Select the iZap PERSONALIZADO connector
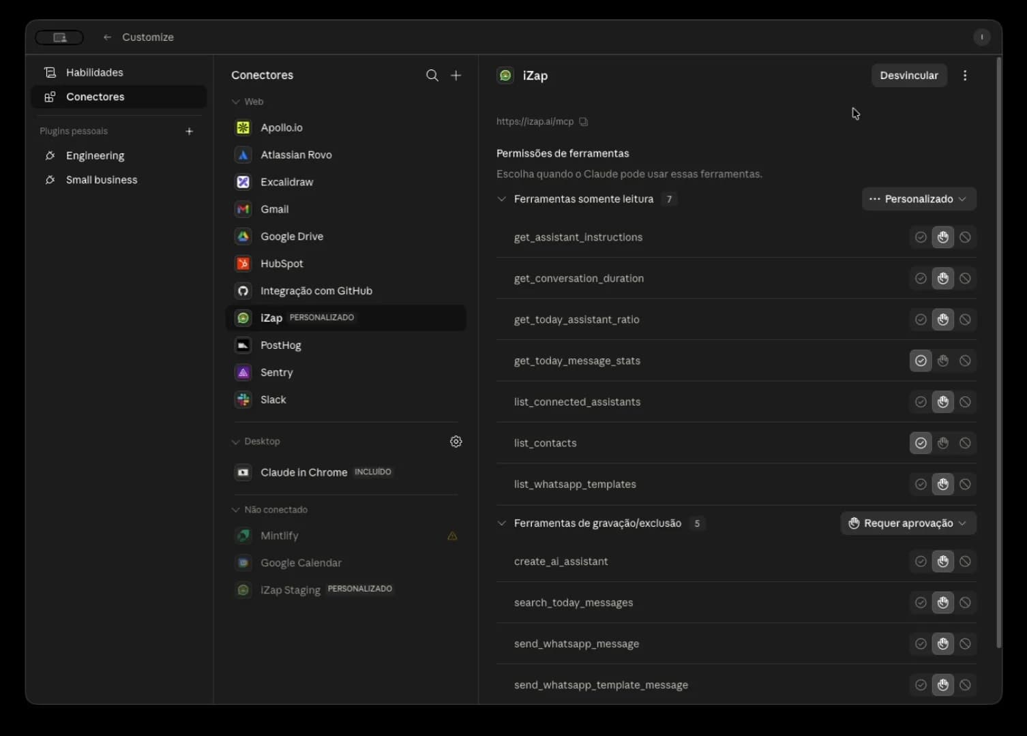1027x736 pixels. (x=346, y=318)
